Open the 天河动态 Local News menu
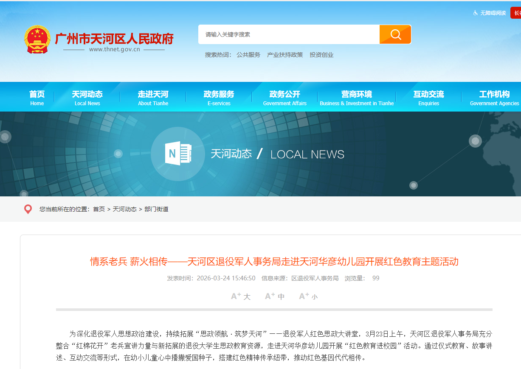 point(87,98)
